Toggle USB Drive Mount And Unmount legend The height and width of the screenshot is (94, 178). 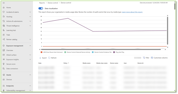click(x=52, y=52)
